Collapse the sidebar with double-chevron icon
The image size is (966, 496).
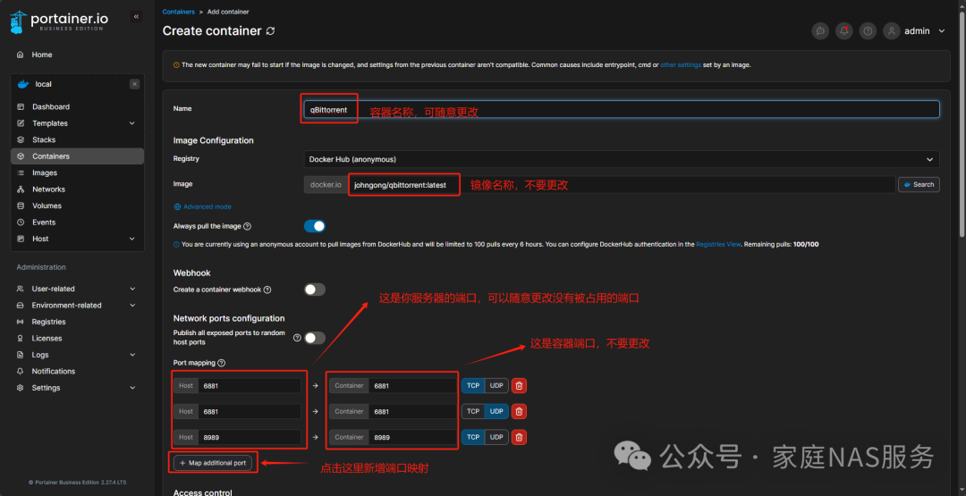(136, 17)
